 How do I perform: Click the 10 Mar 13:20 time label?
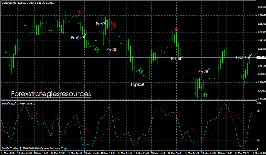pyautogui.click(x=91, y=153)
